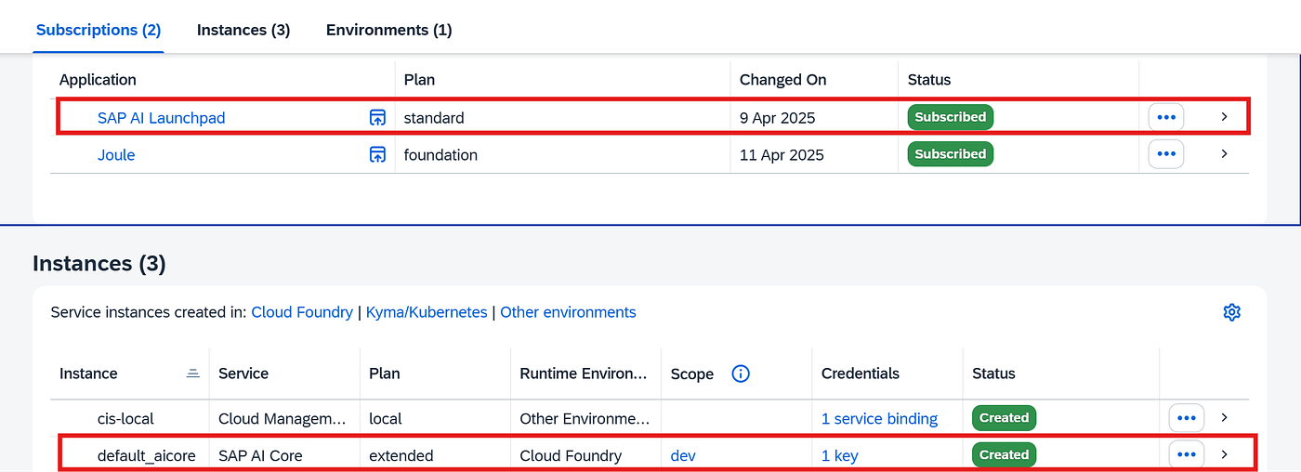The image size is (1301, 472).
Task: Click the 'Instances (3)' section heading
Action: (x=99, y=264)
